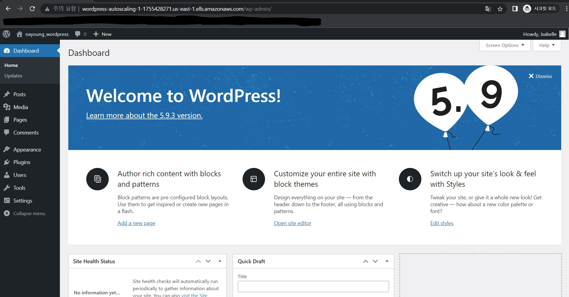Click visit the Site Health link
Viewport: 569px width, 297px height.
point(194,295)
